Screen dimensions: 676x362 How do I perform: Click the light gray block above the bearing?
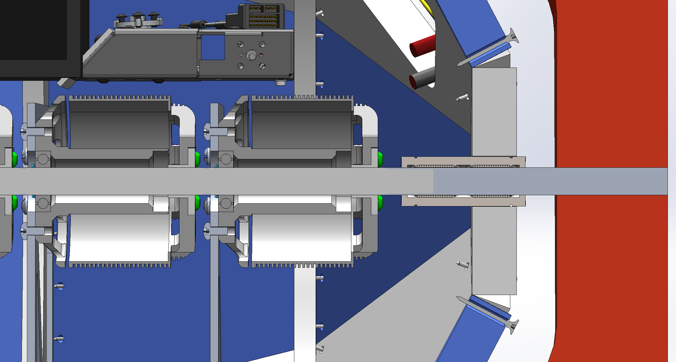coord(494,112)
